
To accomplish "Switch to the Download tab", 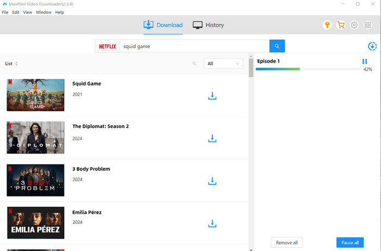I will (163, 25).
